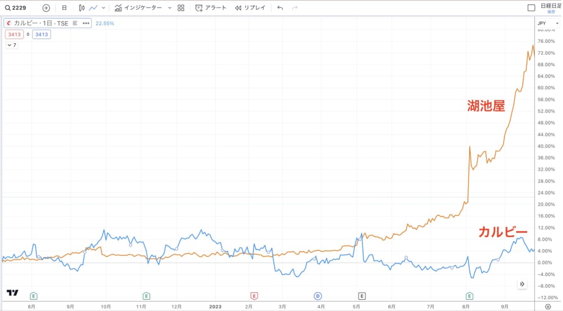Open chart settings gear at bottom right
Image resolution: width=563 pixels, height=311 pixels.
548,307
